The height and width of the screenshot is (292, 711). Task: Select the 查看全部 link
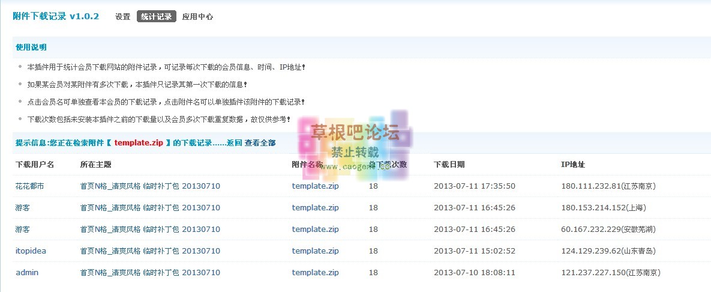[x=260, y=143]
